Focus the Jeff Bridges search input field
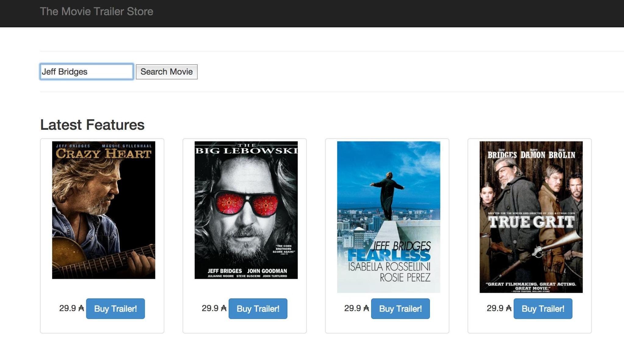The height and width of the screenshot is (337, 624). click(x=87, y=72)
